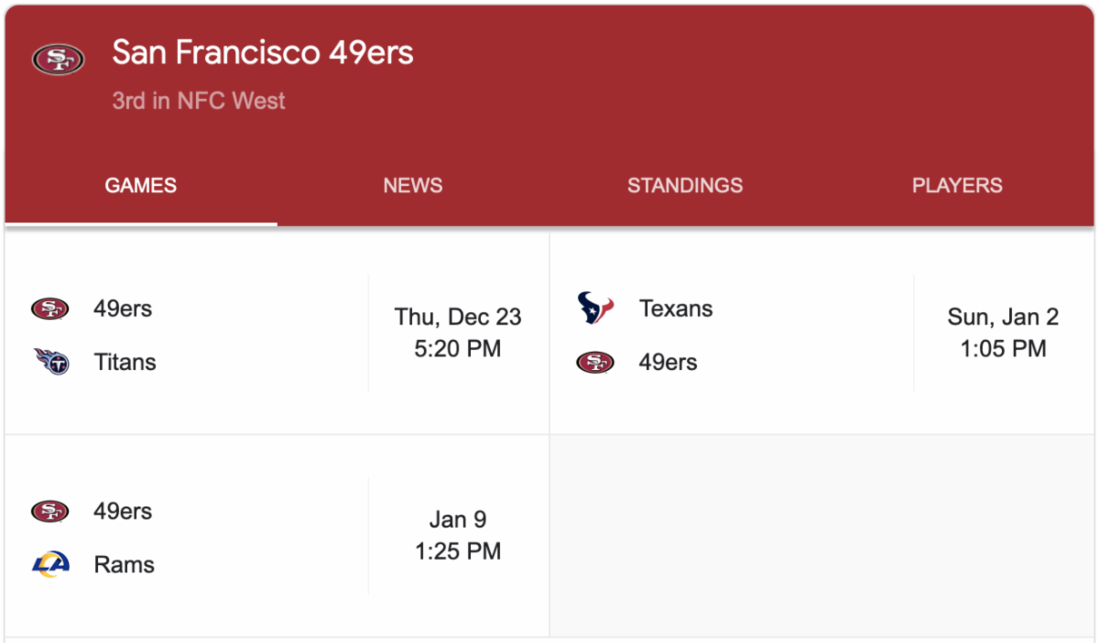Click the Titans team logo

[51, 362]
